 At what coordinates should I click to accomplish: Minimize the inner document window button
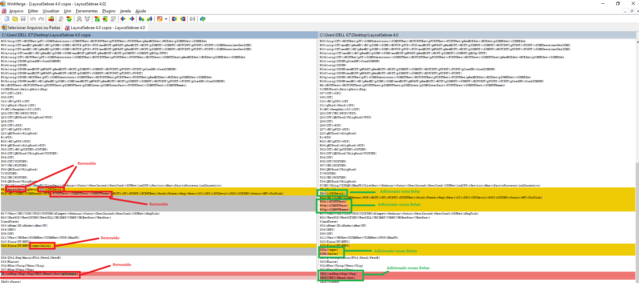tap(625, 11)
